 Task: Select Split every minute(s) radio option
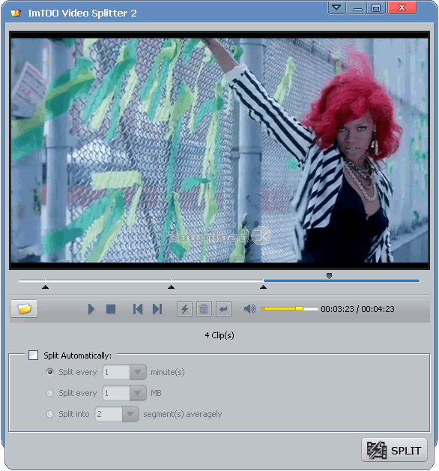coord(49,372)
